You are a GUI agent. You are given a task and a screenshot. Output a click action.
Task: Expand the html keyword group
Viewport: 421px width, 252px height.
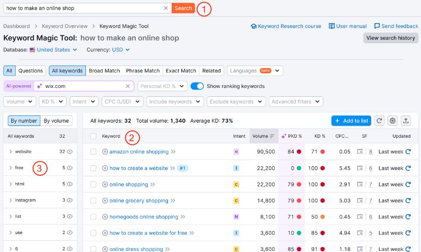11,184
